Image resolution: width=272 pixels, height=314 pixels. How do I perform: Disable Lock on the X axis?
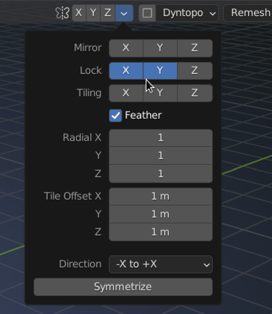pos(126,70)
